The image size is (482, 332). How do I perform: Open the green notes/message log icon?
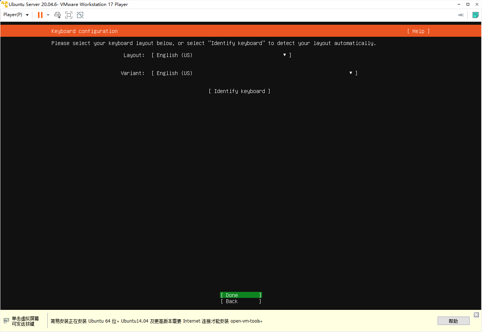[x=476, y=15]
